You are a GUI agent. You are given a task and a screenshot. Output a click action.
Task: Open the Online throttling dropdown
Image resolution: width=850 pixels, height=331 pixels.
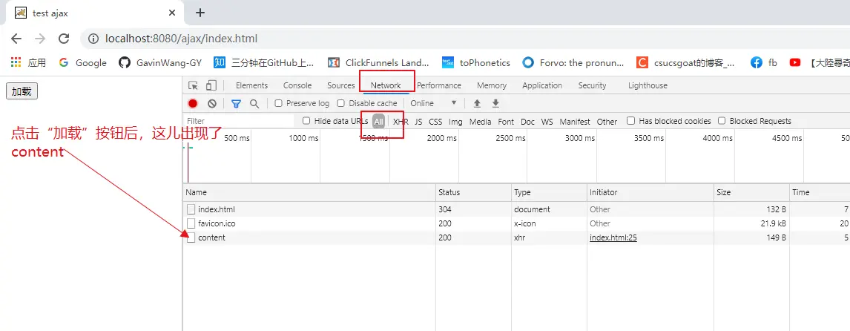[x=434, y=104]
